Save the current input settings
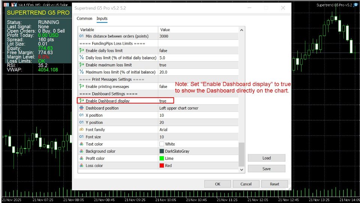The height and width of the screenshot is (203, 360). click(x=267, y=169)
